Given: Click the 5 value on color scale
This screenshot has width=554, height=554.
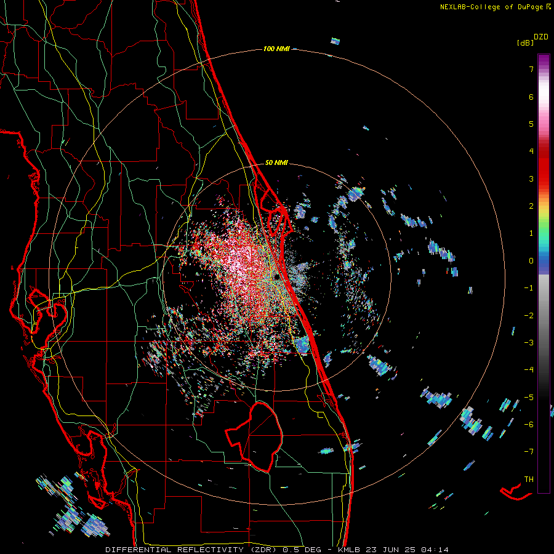Looking at the screenshot, I should pyautogui.click(x=531, y=124).
